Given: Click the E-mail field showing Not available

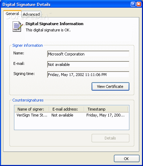Looking at the screenshot, I should (x=88, y=65).
